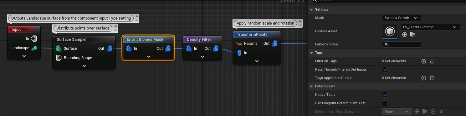Toggle Distribute points over surface bubble visibility
This screenshot has height=116, width=466.
coord(115,30)
